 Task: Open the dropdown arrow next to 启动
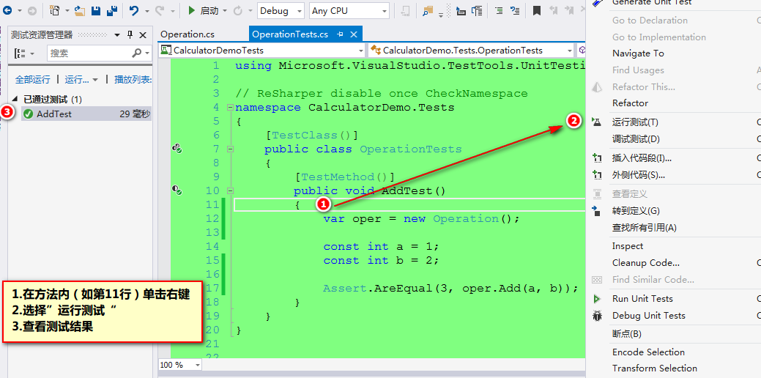[225, 10]
